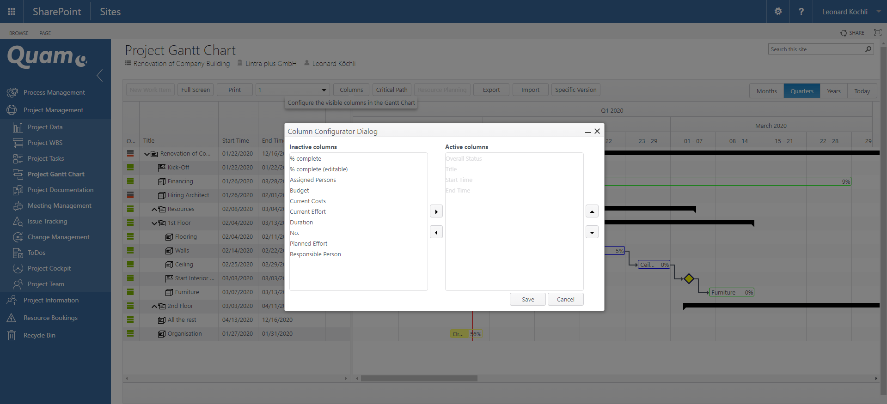The height and width of the screenshot is (404, 887).
Task: Move active column down in order
Action: pyautogui.click(x=592, y=232)
